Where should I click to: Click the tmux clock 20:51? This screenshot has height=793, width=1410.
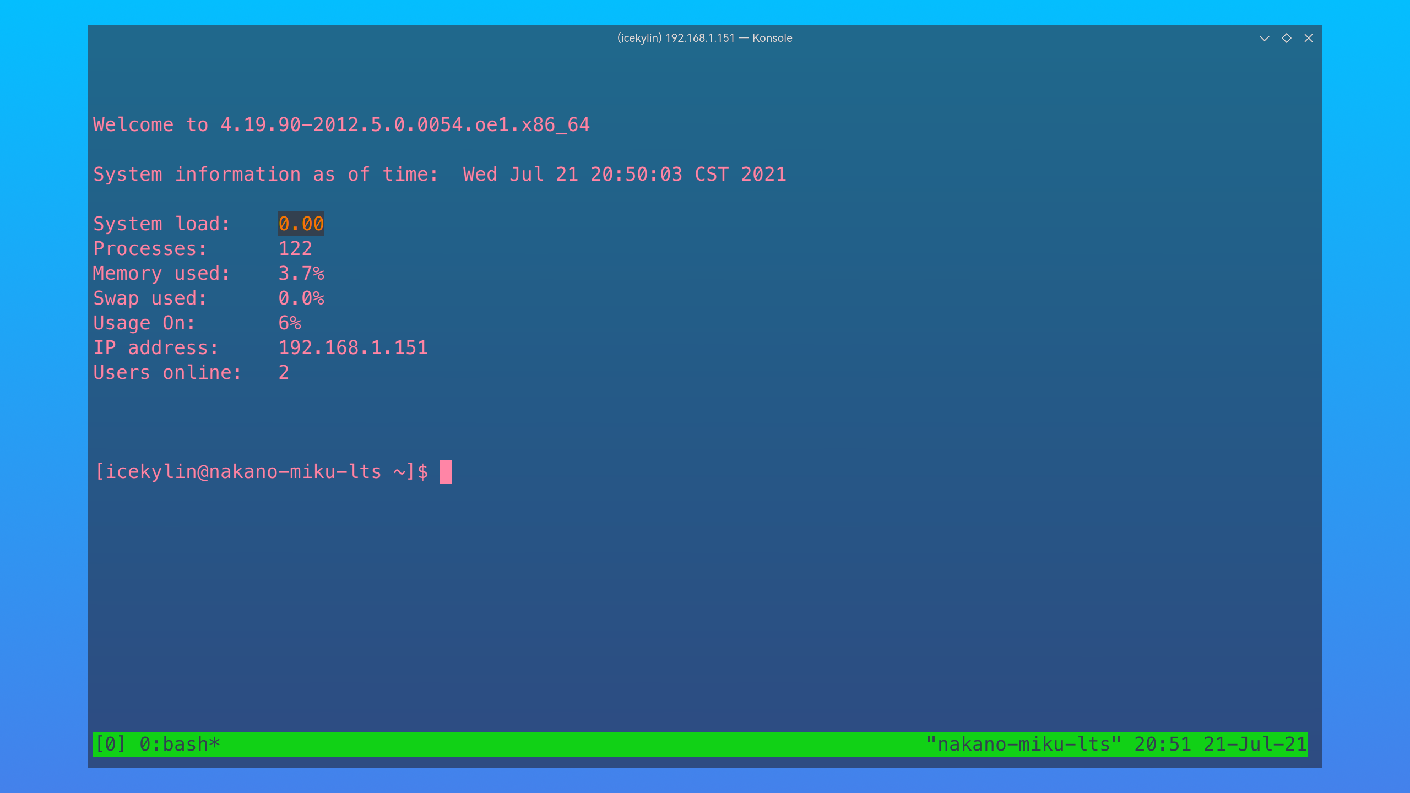(1163, 745)
